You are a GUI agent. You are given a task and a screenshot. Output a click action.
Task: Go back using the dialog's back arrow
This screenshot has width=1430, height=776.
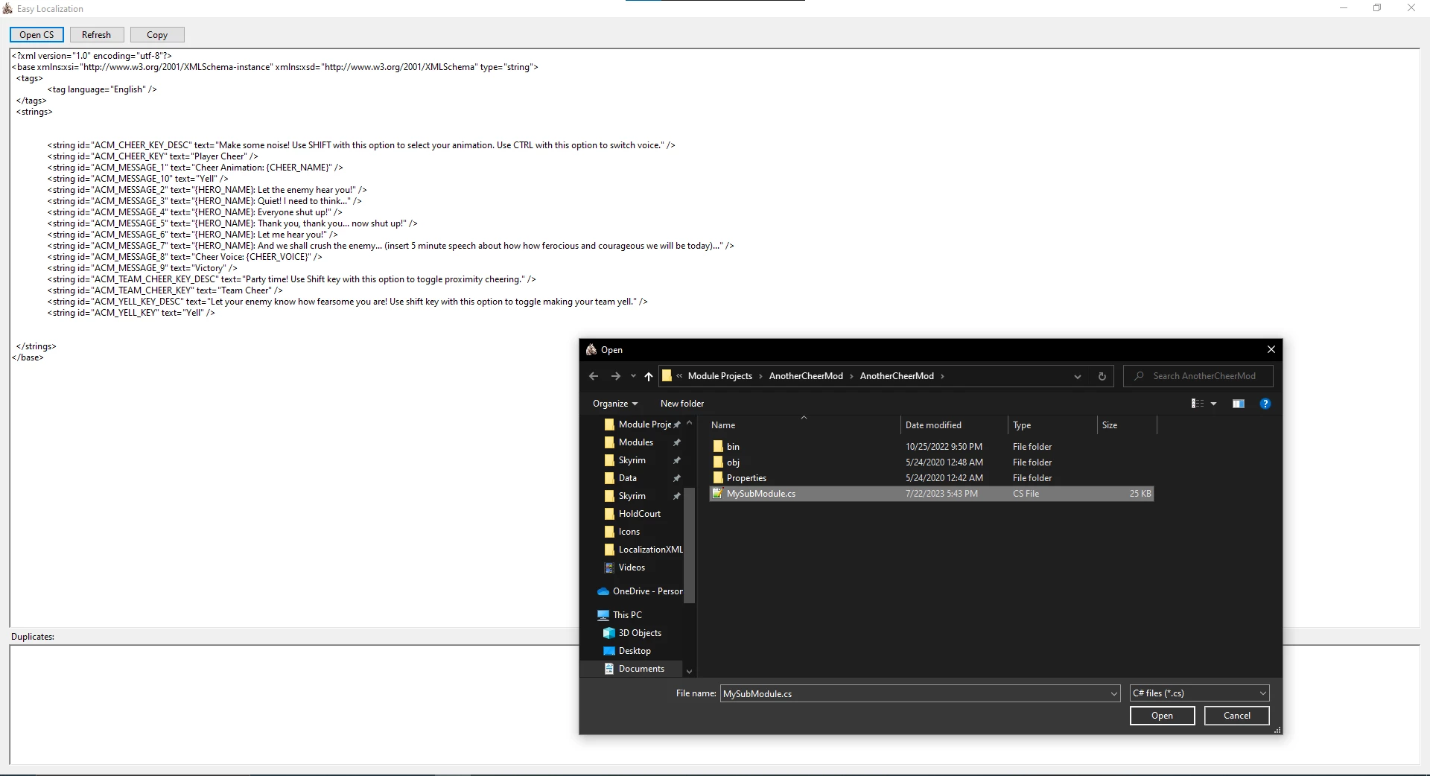[x=594, y=376]
